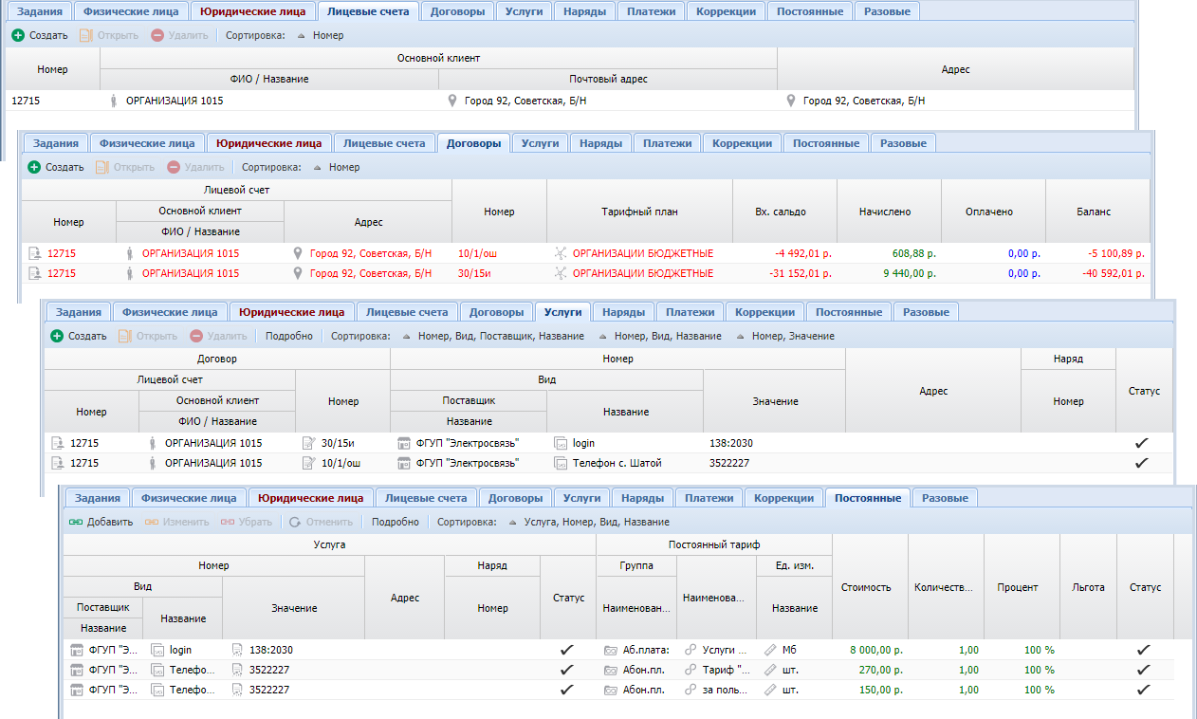Click account icon in contract 10/1/ош row

click(35, 253)
